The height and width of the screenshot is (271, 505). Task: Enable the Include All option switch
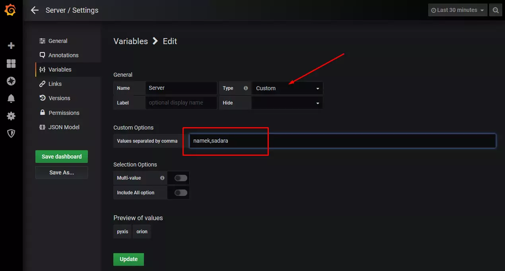coord(181,193)
